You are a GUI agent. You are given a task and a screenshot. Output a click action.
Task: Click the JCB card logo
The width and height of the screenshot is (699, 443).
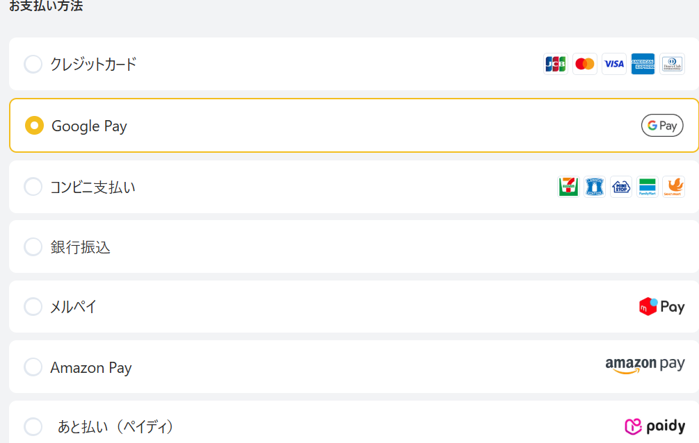(555, 64)
